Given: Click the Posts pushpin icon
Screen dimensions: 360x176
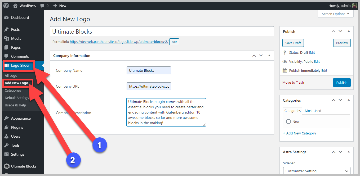Looking at the screenshot, I should (x=7, y=29).
